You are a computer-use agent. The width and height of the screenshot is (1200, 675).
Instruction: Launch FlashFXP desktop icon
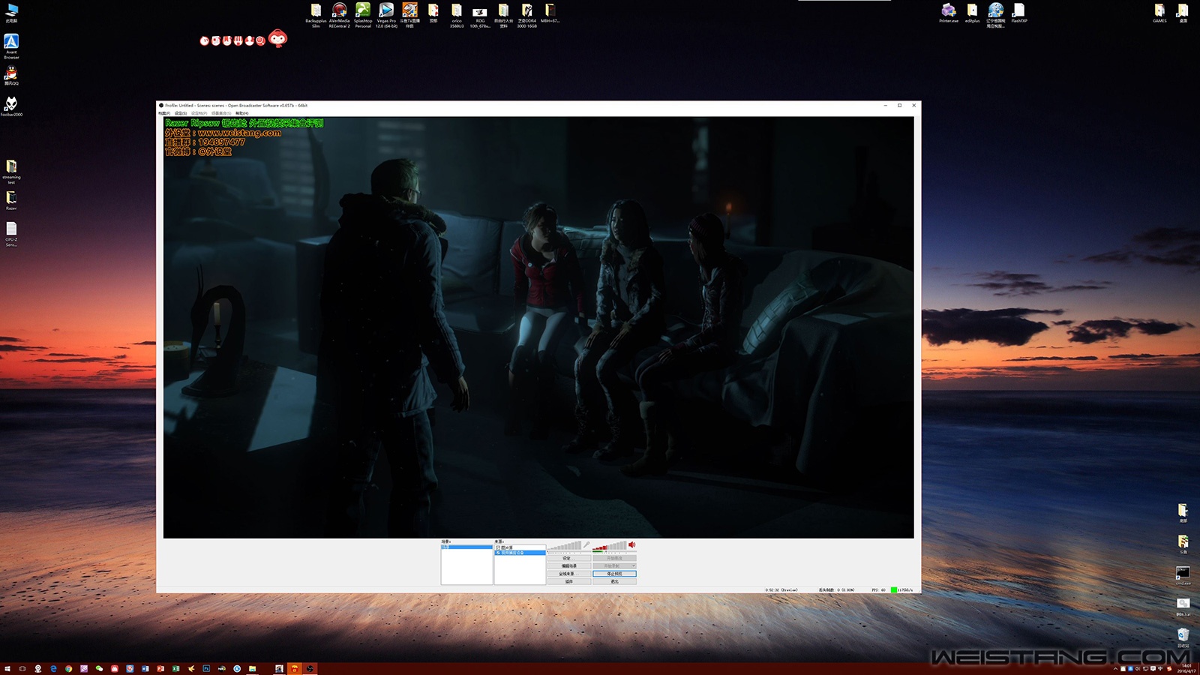(1018, 13)
